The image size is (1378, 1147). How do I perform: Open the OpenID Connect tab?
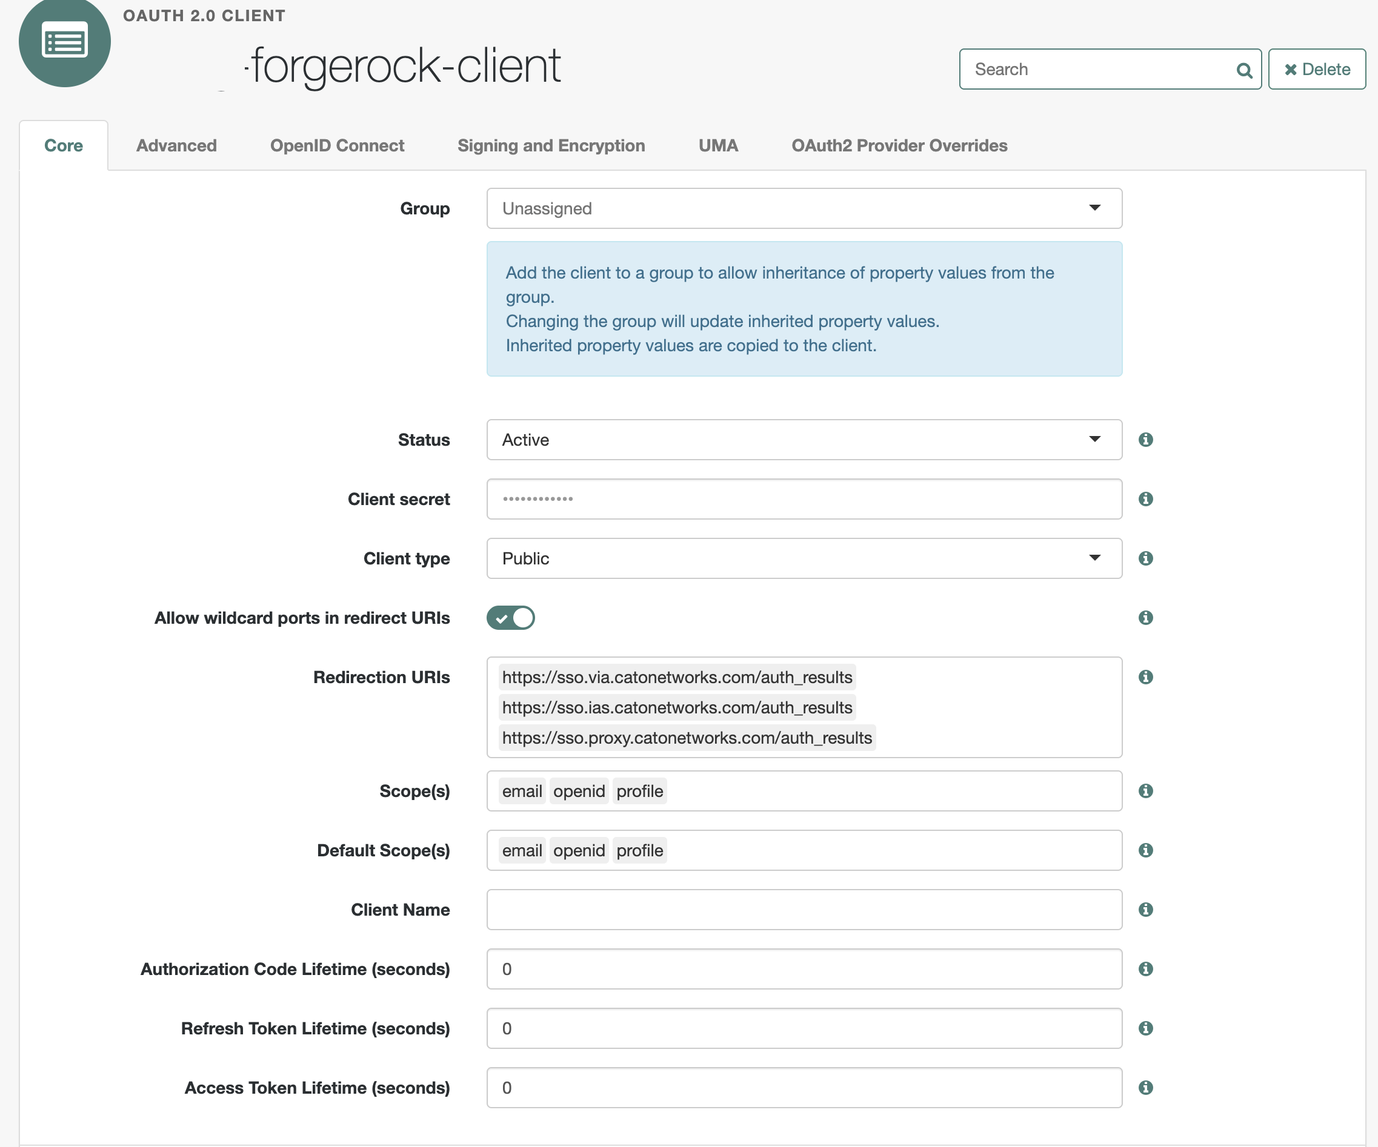[x=337, y=145]
